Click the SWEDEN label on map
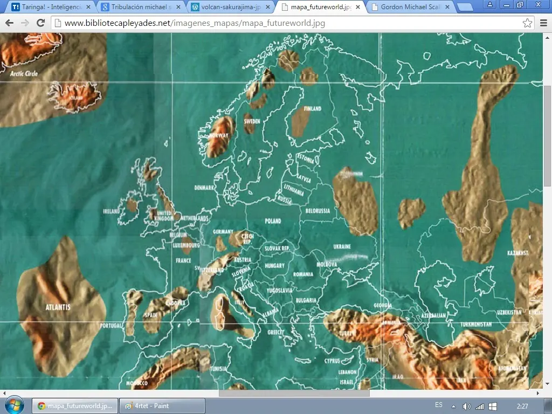 coord(252,121)
